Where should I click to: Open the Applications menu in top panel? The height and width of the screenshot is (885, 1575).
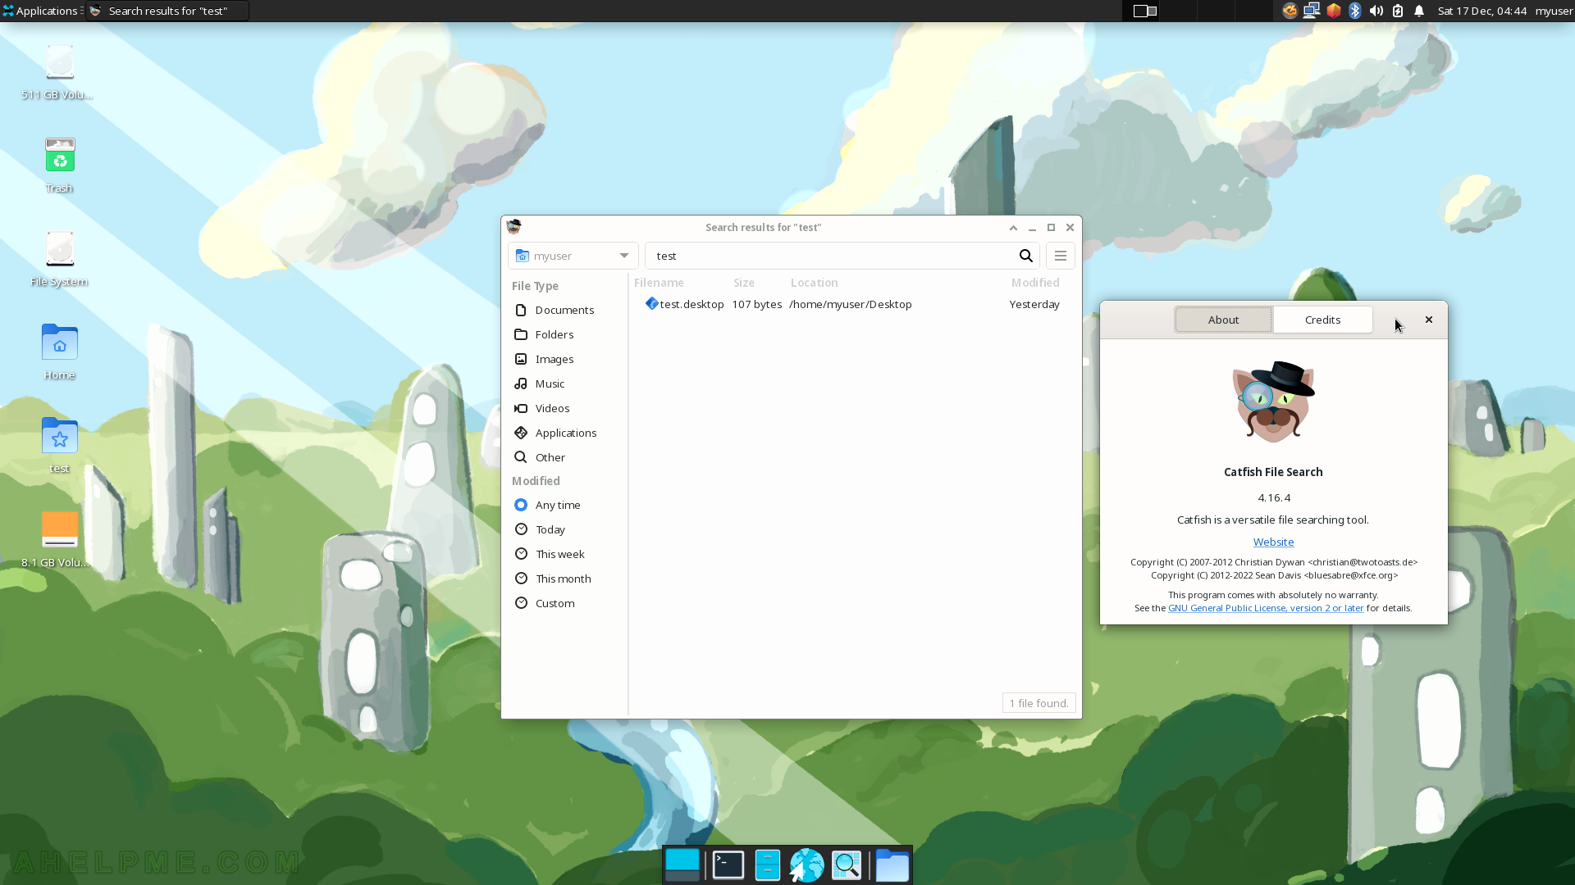[x=41, y=11]
